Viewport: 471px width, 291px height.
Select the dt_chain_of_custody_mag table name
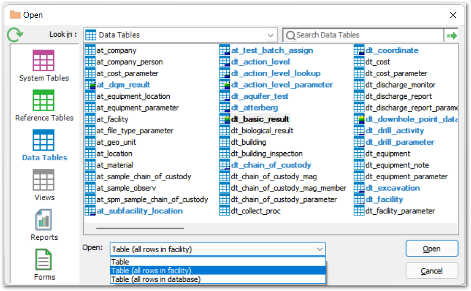pyautogui.click(x=274, y=177)
